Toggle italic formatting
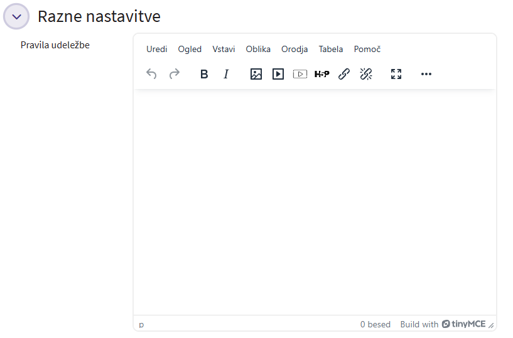 [x=227, y=74]
